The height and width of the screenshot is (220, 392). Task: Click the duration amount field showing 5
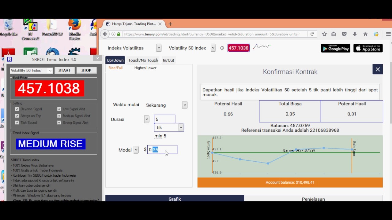click(165, 119)
